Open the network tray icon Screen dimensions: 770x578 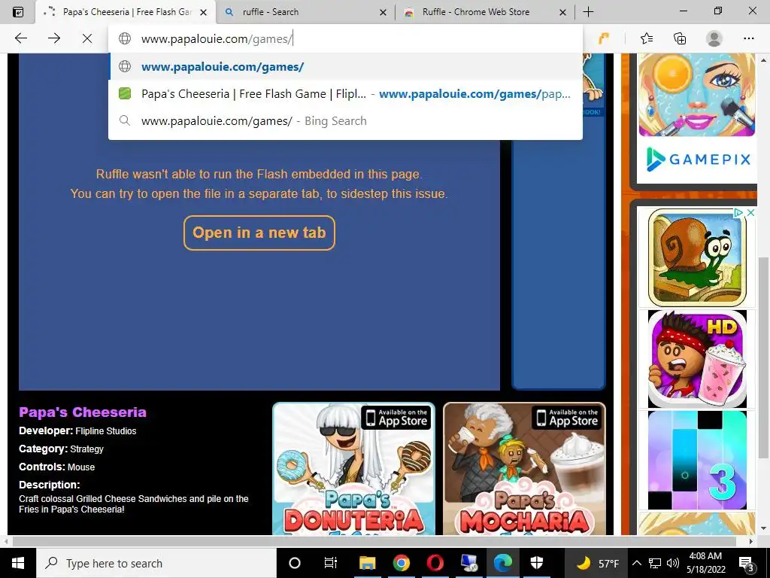(x=655, y=563)
